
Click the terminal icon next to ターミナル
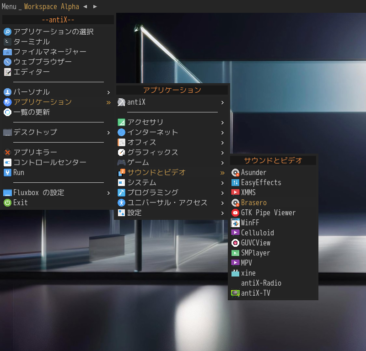click(7, 42)
